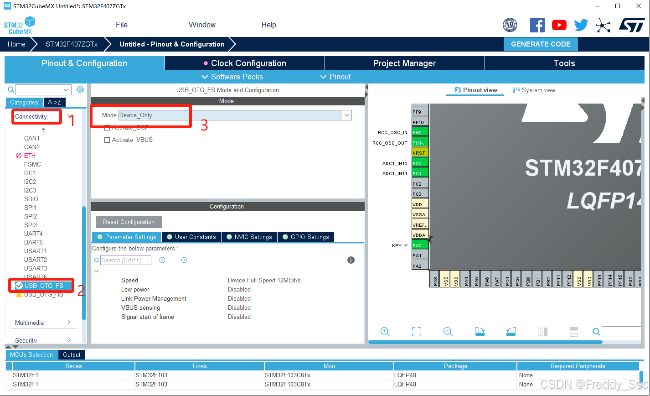The height and width of the screenshot is (396, 650).
Task: Select the ETH peripheral
Action: [x=30, y=156]
